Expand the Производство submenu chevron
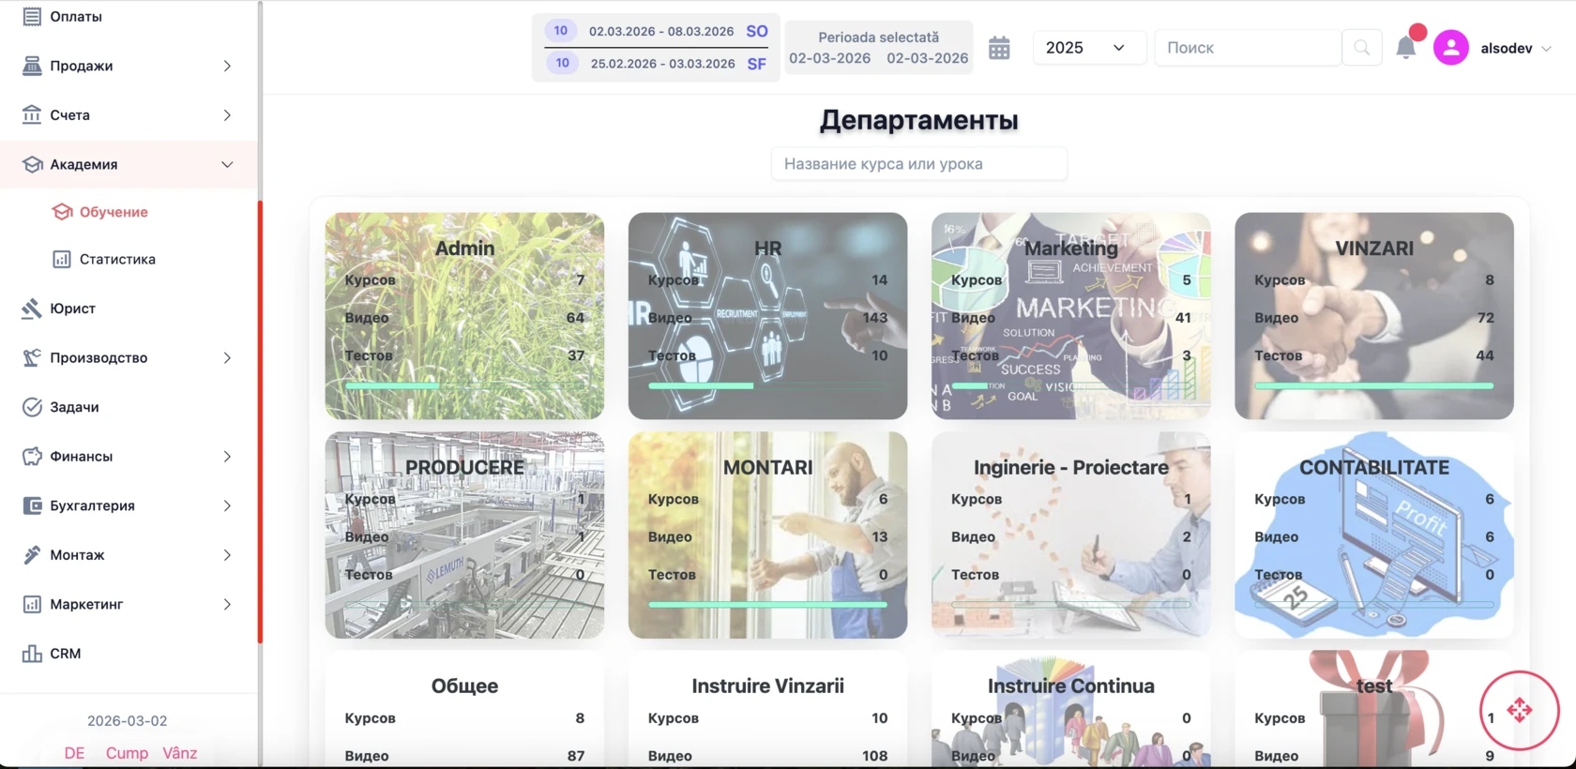The width and height of the screenshot is (1576, 769). (x=227, y=357)
